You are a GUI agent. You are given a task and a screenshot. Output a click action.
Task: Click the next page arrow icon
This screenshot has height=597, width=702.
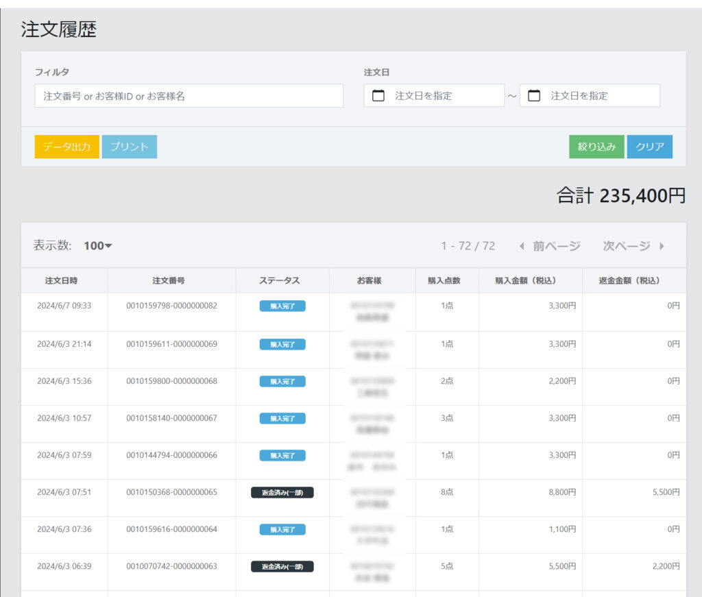coord(662,246)
